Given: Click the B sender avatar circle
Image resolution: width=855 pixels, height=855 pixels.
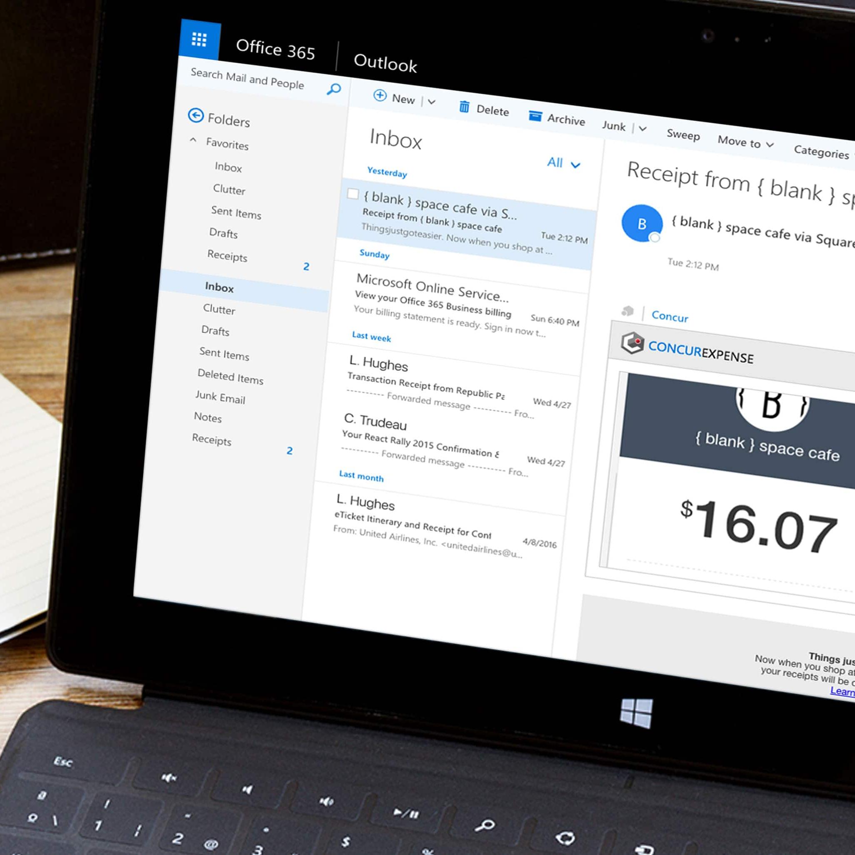Looking at the screenshot, I should pyautogui.click(x=642, y=223).
